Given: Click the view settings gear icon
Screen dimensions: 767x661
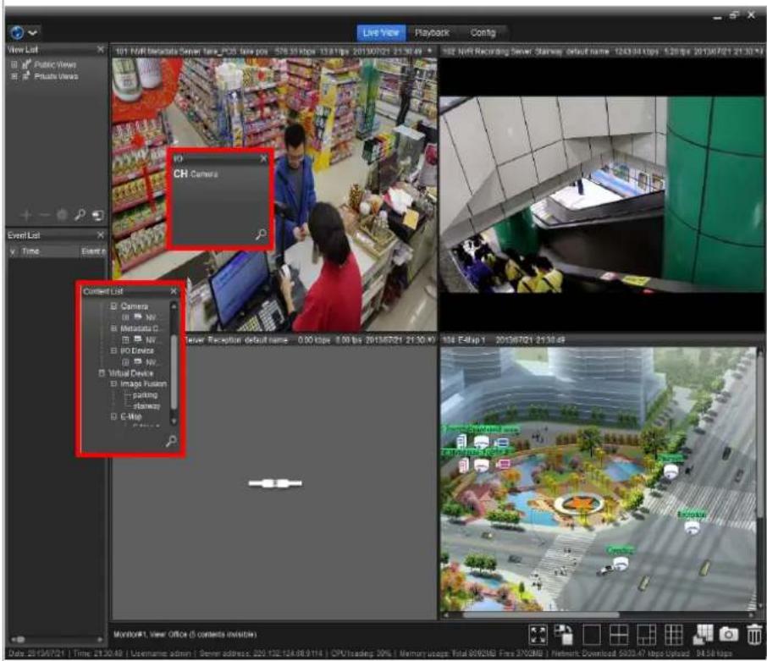Looking at the screenshot, I should pos(62,215).
